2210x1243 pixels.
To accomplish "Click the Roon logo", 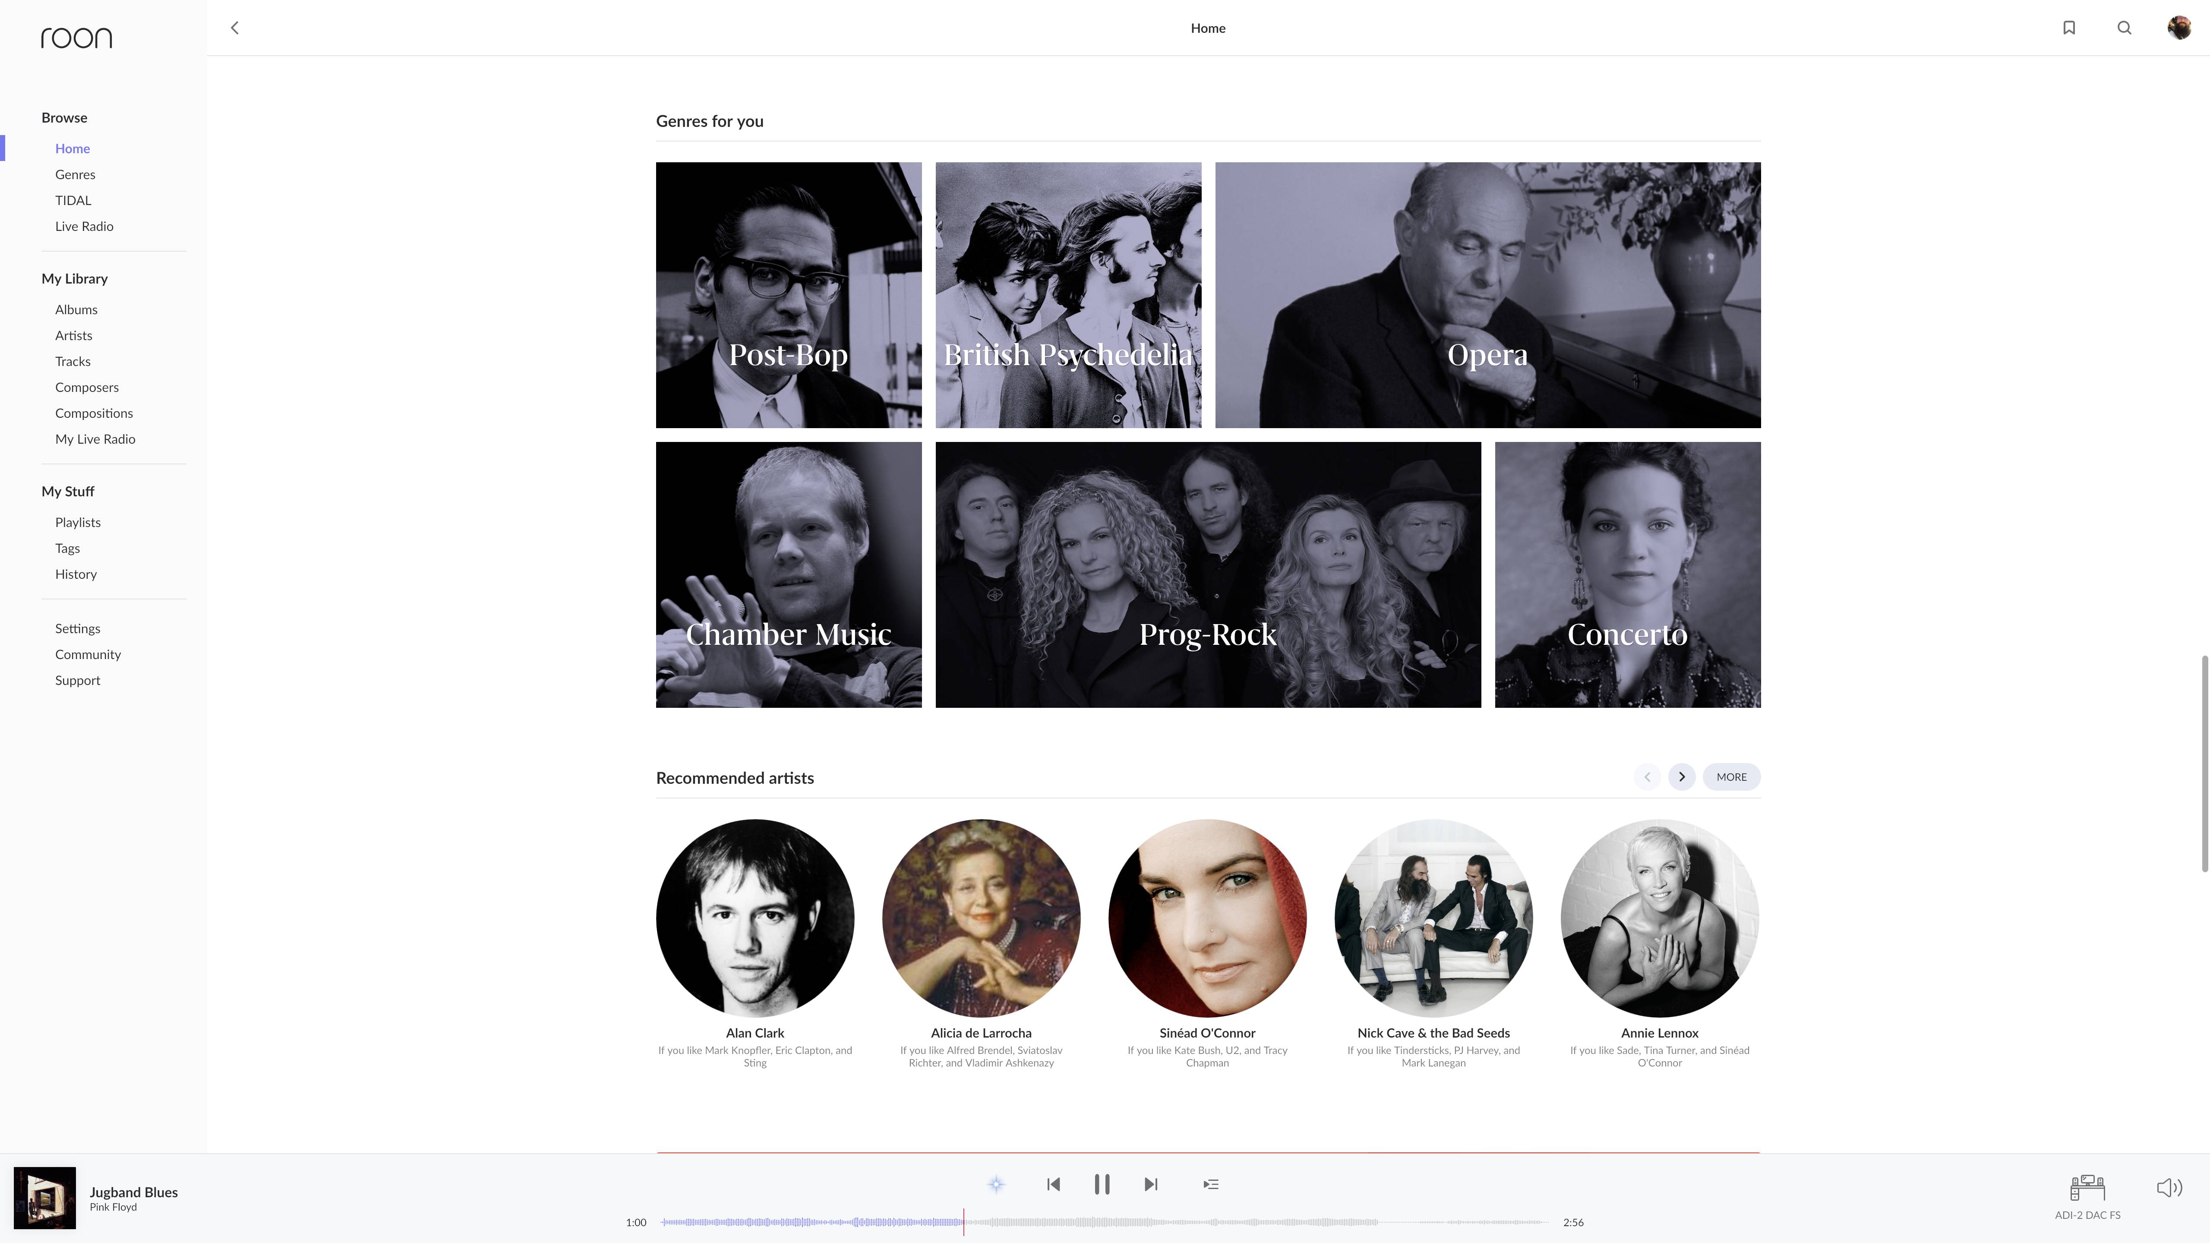I will click(x=76, y=38).
